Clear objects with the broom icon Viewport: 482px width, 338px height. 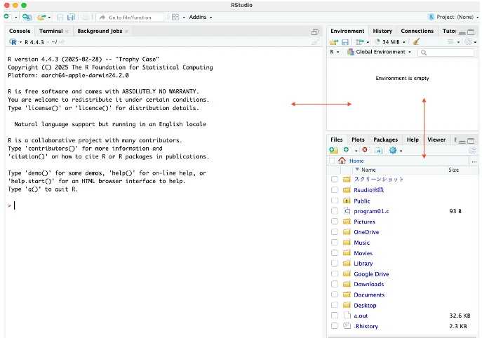pyautogui.click(x=416, y=41)
